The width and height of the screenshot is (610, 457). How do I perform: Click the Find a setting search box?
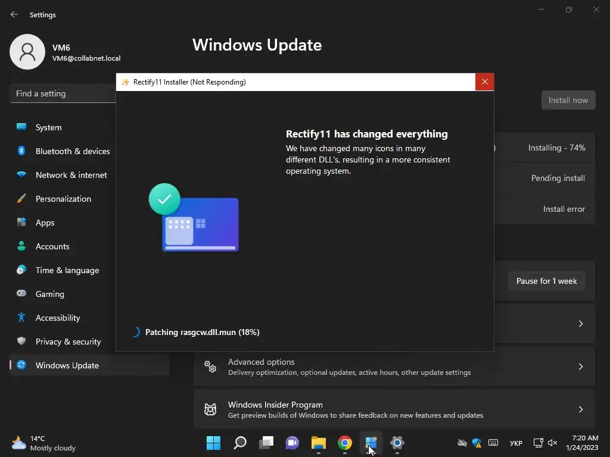click(63, 93)
